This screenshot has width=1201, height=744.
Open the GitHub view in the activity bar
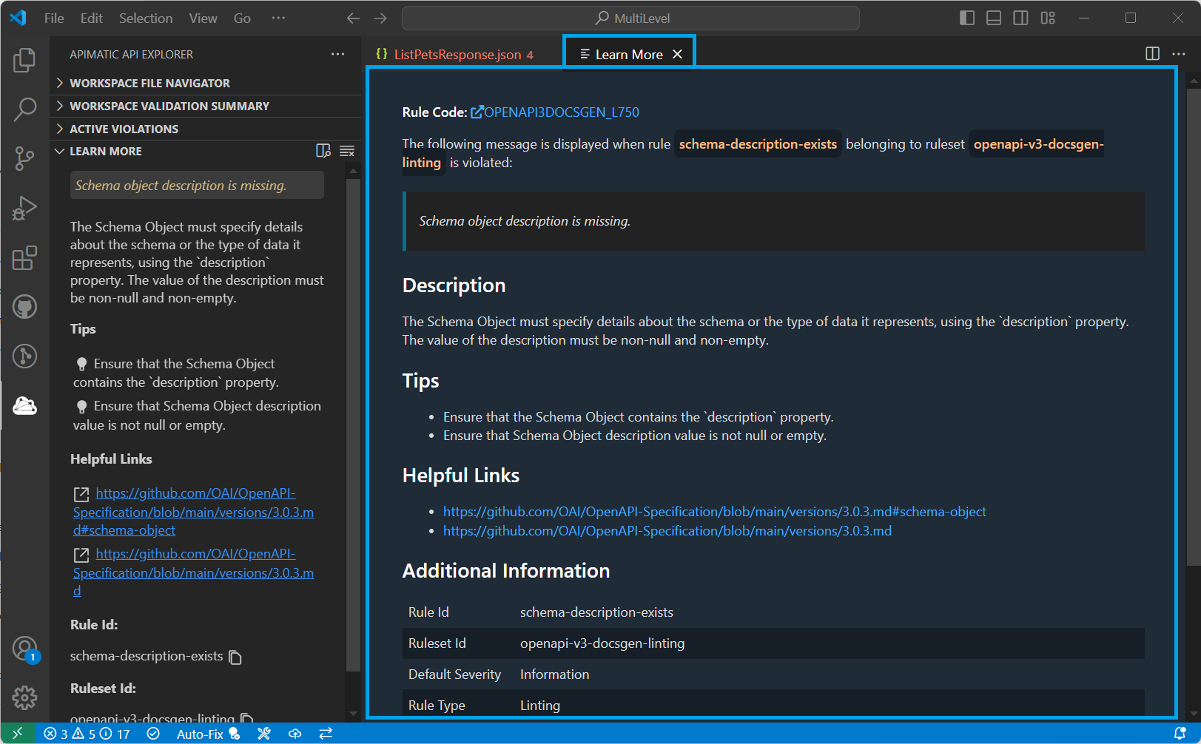24,306
